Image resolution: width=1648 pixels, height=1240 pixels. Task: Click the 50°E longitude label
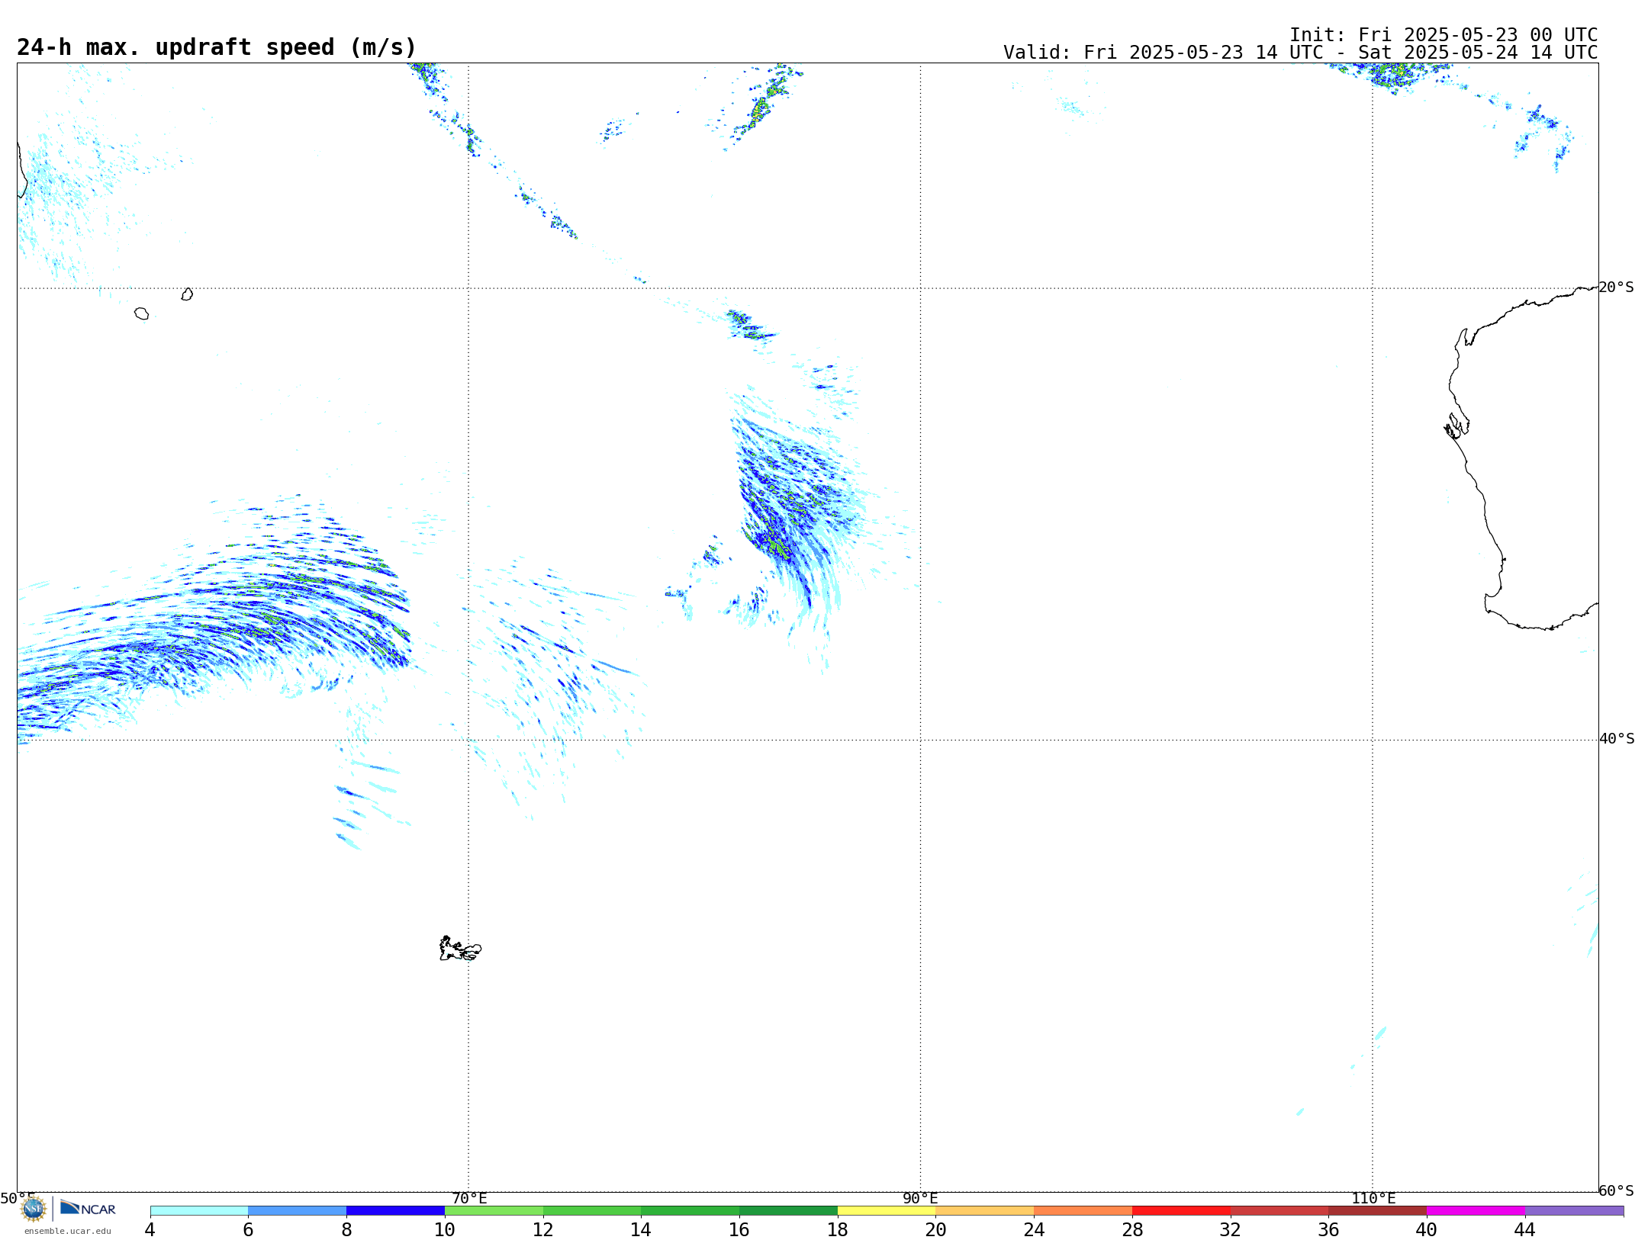18,1199
